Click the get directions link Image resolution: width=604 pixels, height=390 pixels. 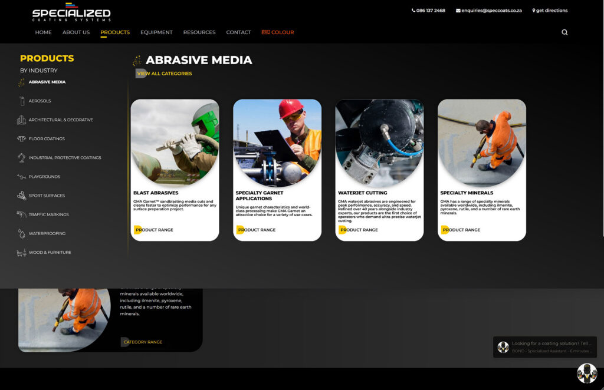[x=552, y=11]
